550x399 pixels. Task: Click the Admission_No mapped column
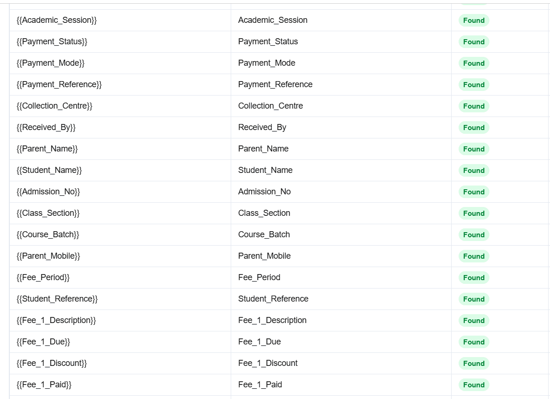click(x=264, y=192)
